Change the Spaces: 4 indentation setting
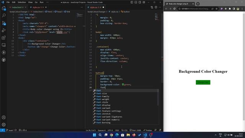Screen dimensions: 245x138 point(101,130)
